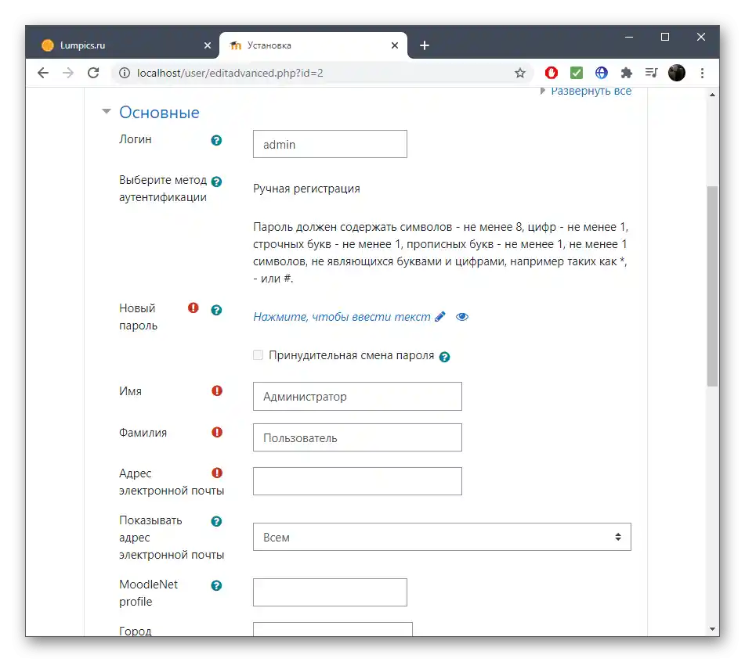Click the scrollbar up arrow
This screenshot has width=745, height=662.
click(712, 95)
